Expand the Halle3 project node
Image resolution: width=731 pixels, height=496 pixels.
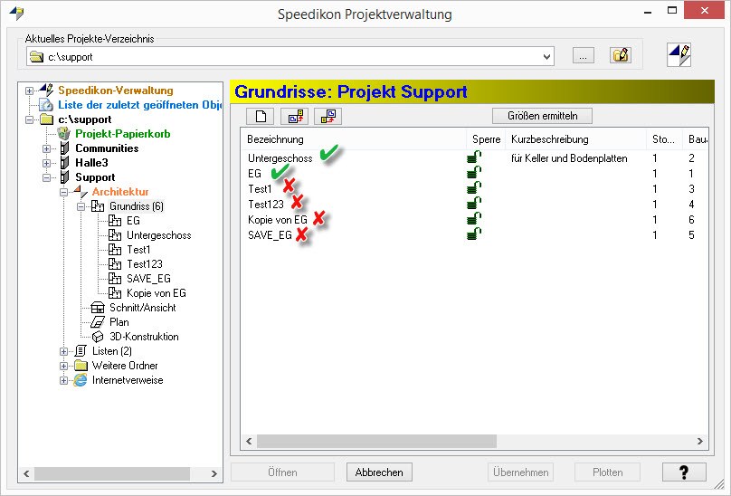click(x=47, y=163)
